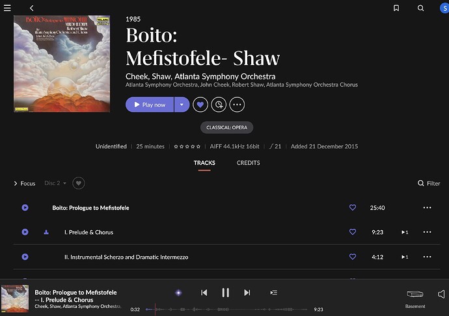
Task: Click the add-to-library clock-plus icon
Action: [x=219, y=105]
